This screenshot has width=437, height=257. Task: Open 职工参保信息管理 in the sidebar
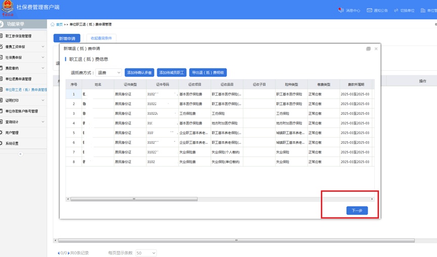click(x=18, y=36)
